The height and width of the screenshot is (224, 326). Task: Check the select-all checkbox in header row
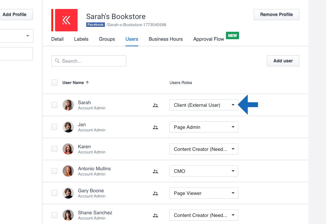pyautogui.click(x=54, y=83)
